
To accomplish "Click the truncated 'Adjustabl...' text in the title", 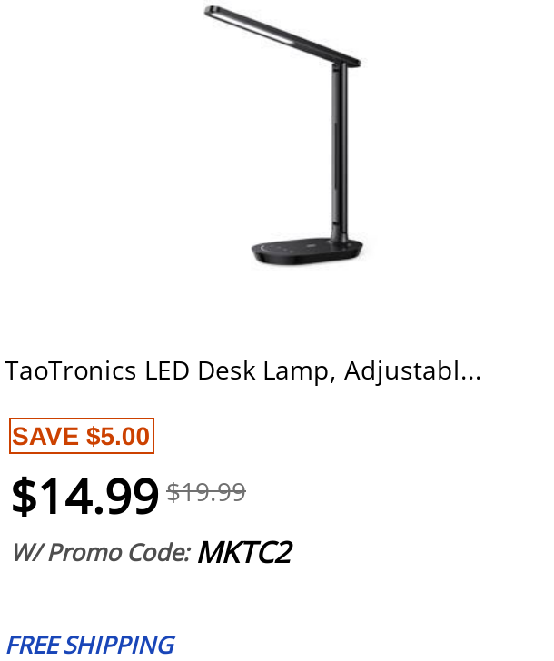I will click(x=412, y=372).
